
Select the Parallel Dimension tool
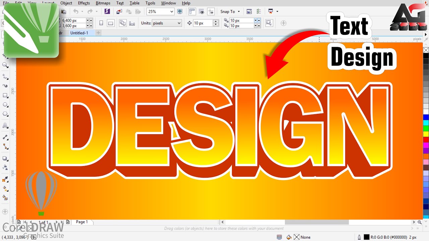[x=5, y=137]
